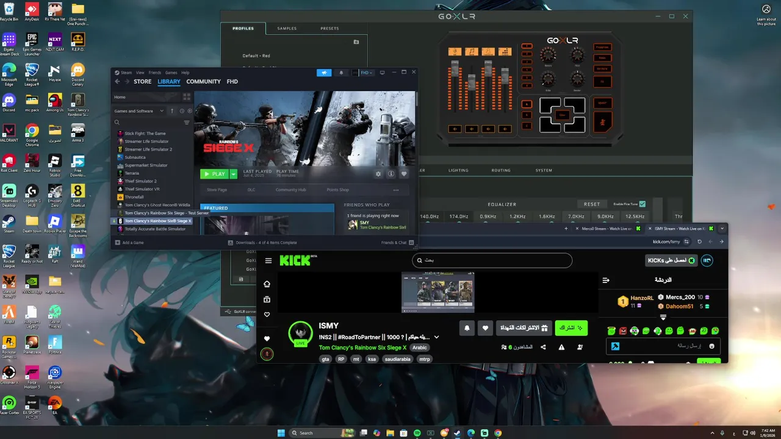Open the Play button's dropdown arrow
781x439 pixels.
pyautogui.click(x=233, y=174)
